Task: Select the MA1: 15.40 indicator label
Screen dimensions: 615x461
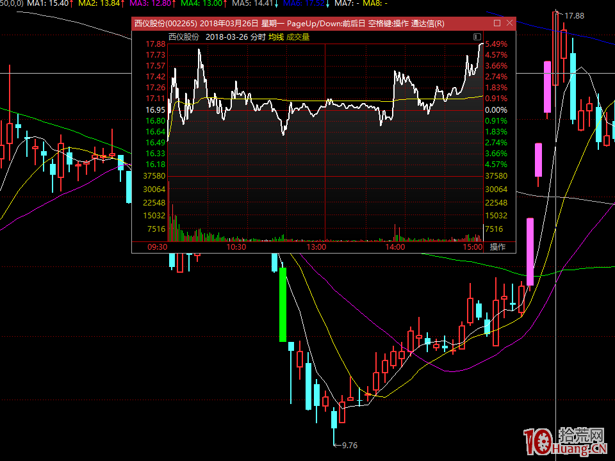Action: click(48, 4)
